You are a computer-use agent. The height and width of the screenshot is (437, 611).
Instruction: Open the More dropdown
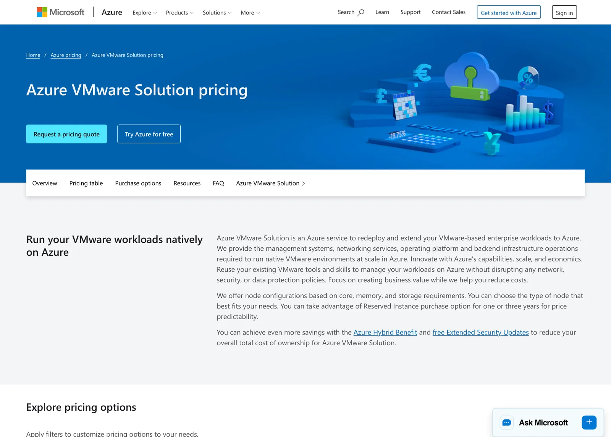click(250, 13)
